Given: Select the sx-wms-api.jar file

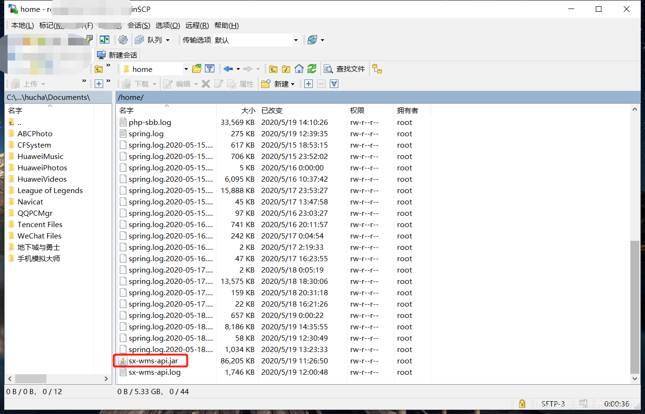Looking at the screenshot, I should click(x=153, y=361).
